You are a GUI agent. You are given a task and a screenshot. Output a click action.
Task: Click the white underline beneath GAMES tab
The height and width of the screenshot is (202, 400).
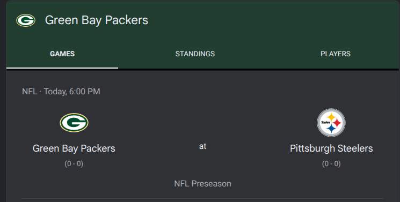62,68
